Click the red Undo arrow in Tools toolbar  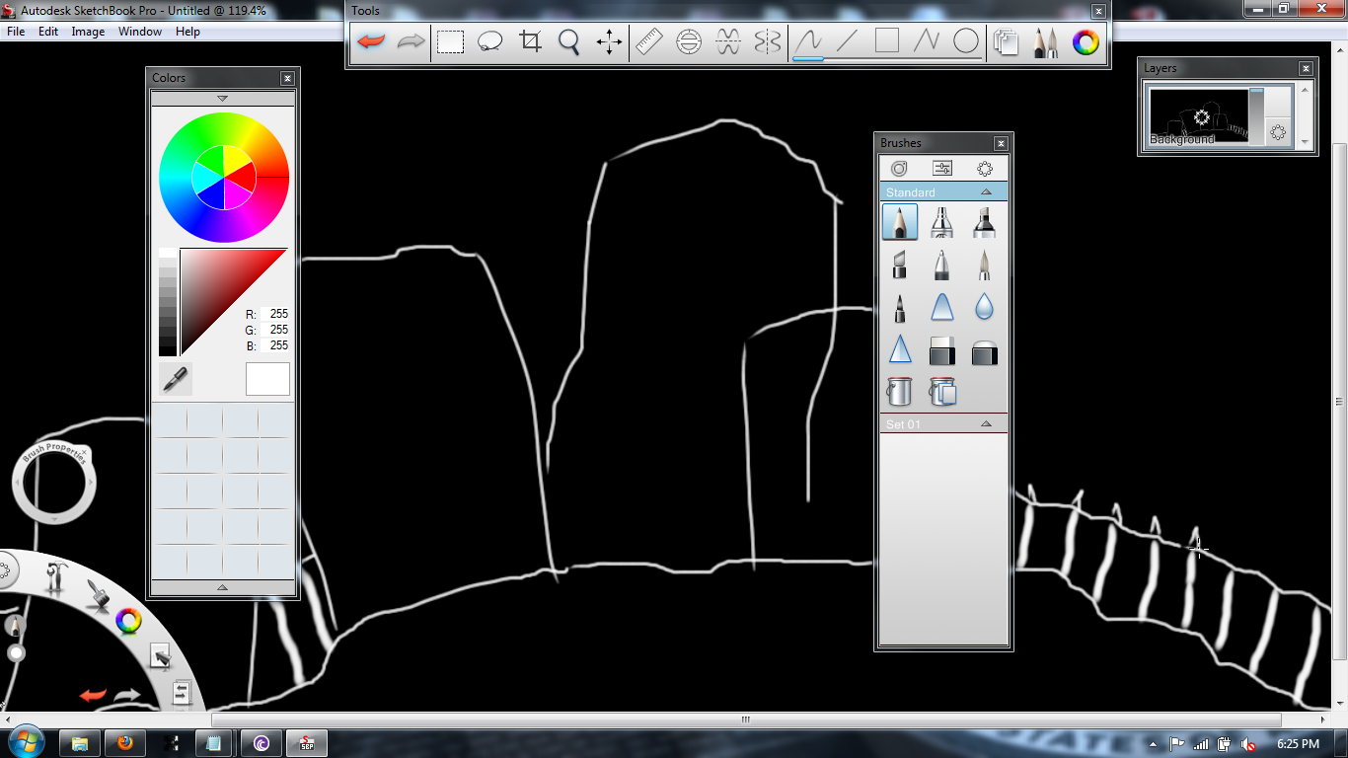point(371,41)
